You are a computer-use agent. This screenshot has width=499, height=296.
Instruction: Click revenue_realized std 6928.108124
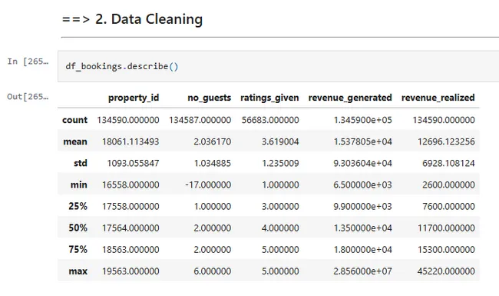[x=449, y=163]
